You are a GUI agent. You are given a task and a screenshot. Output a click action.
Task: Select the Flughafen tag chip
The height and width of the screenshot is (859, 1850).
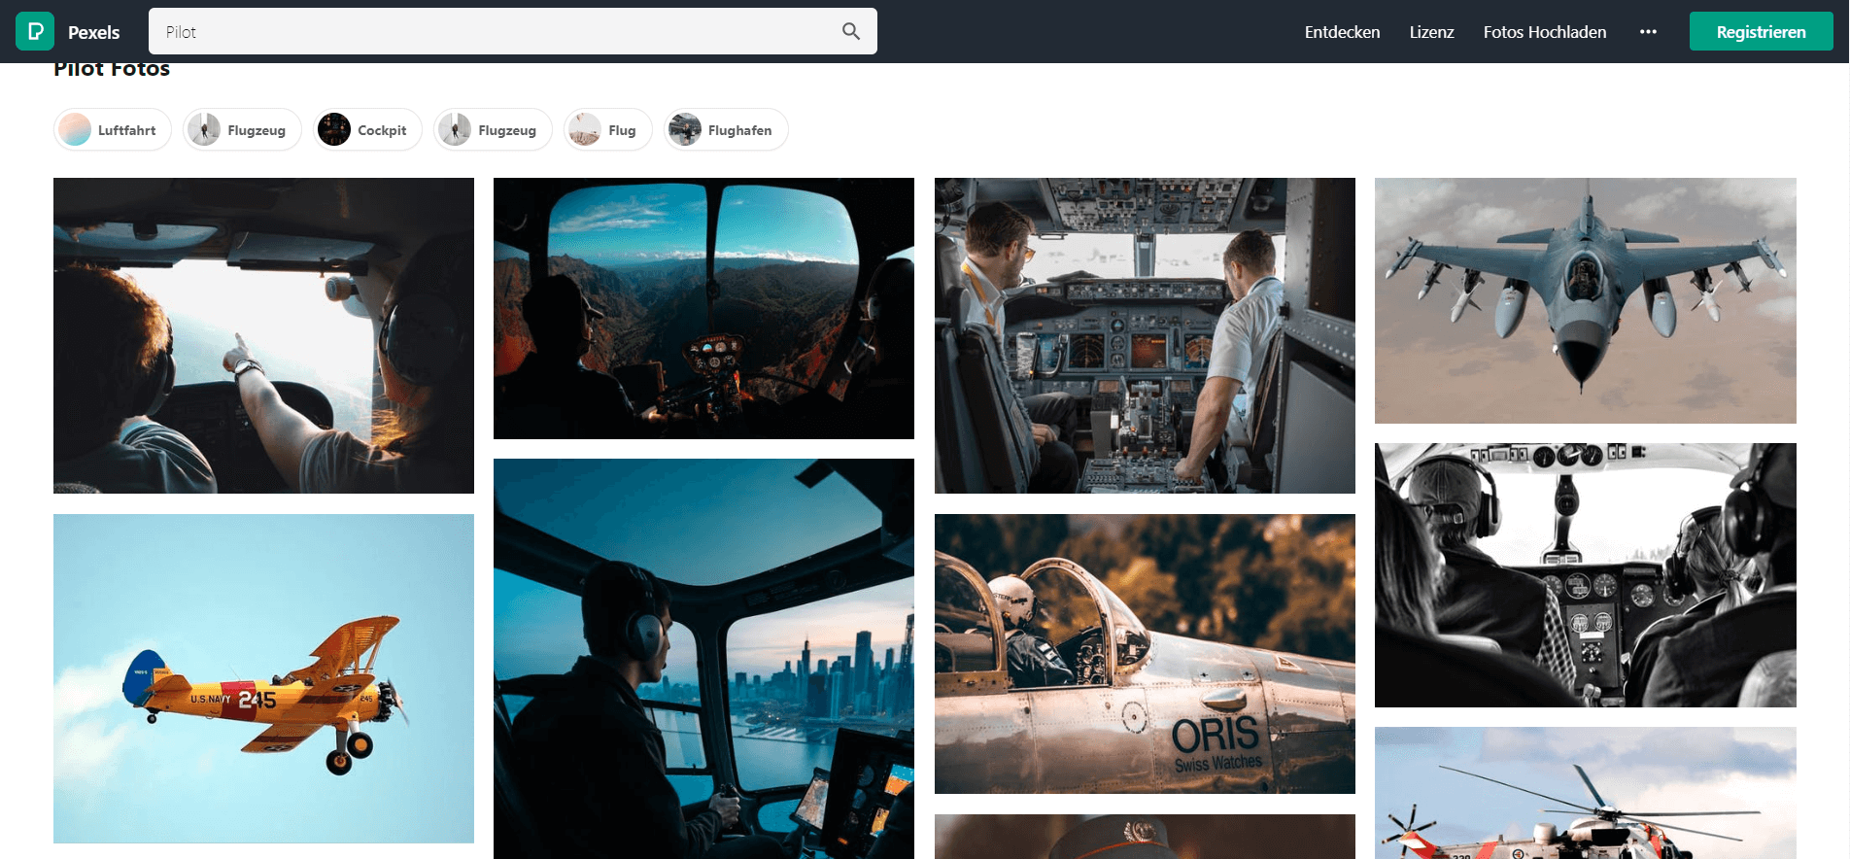(725, 130)
